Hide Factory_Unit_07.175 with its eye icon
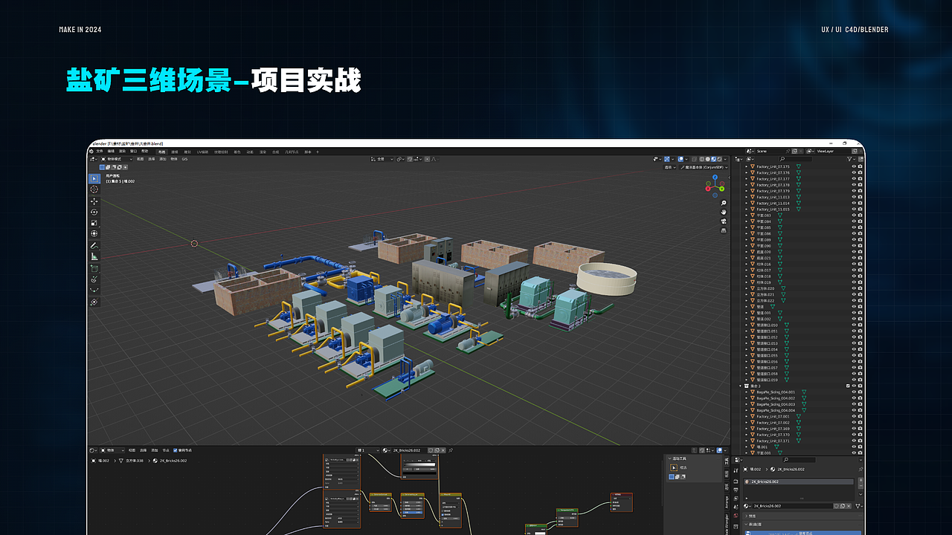Viewport: 952px width, 535px height. coord(854,166)
